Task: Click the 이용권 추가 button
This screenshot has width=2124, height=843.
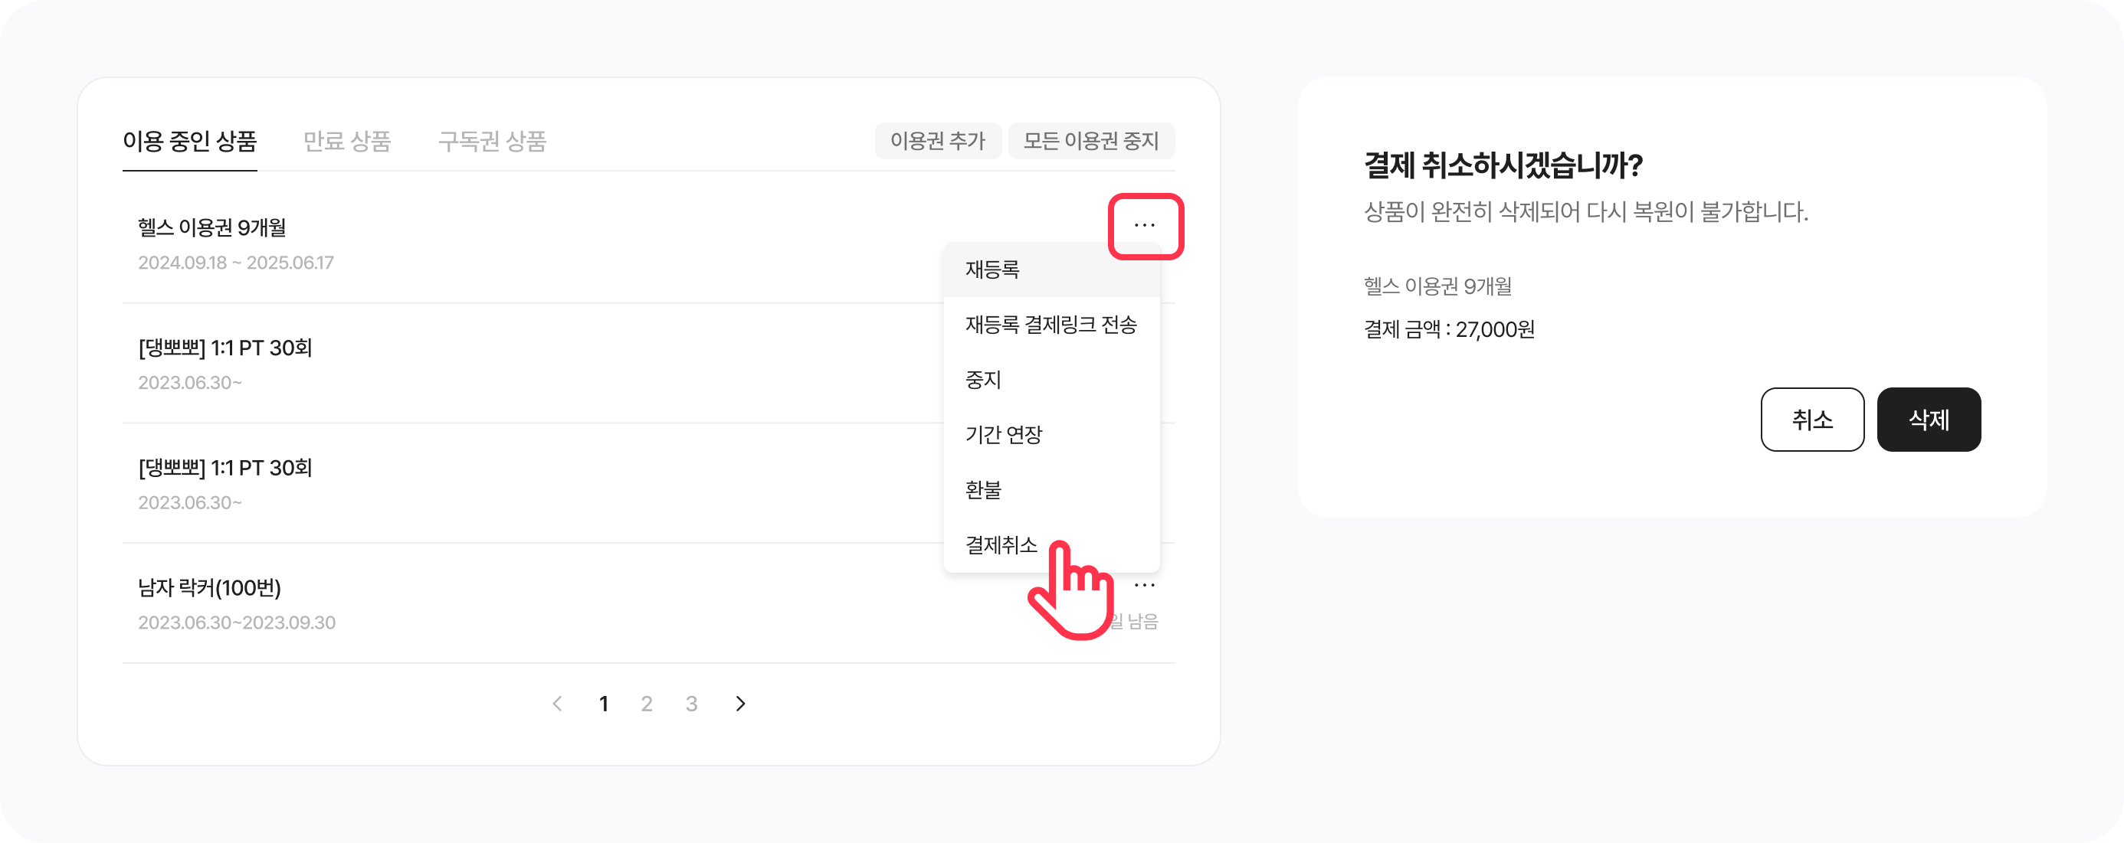Action: (938, 141)
